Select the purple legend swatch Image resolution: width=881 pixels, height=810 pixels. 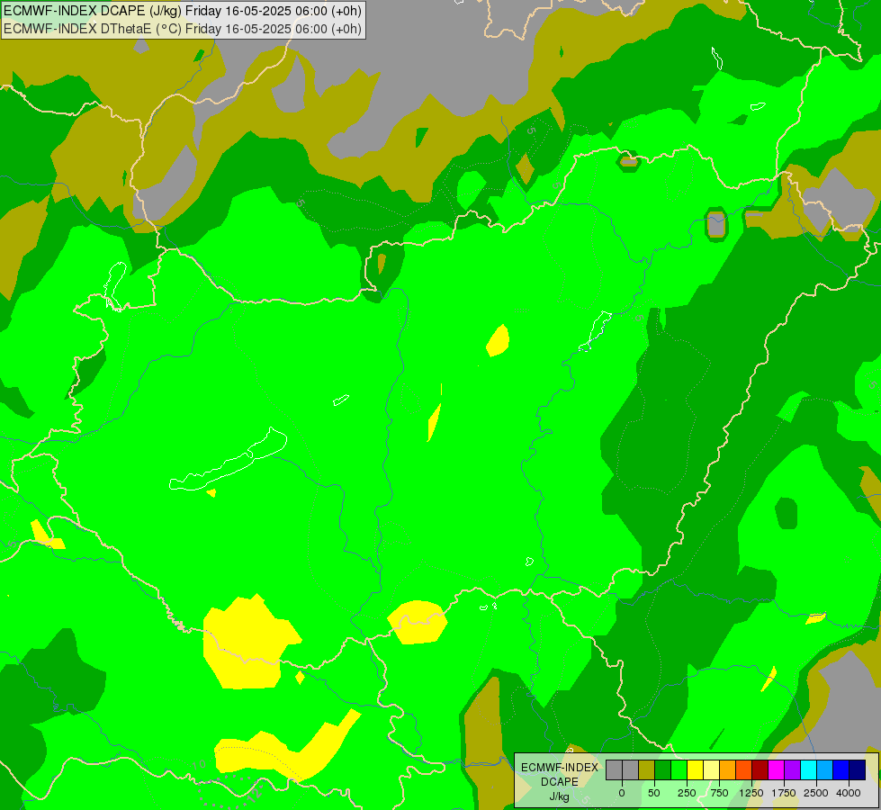coord(792,770)
